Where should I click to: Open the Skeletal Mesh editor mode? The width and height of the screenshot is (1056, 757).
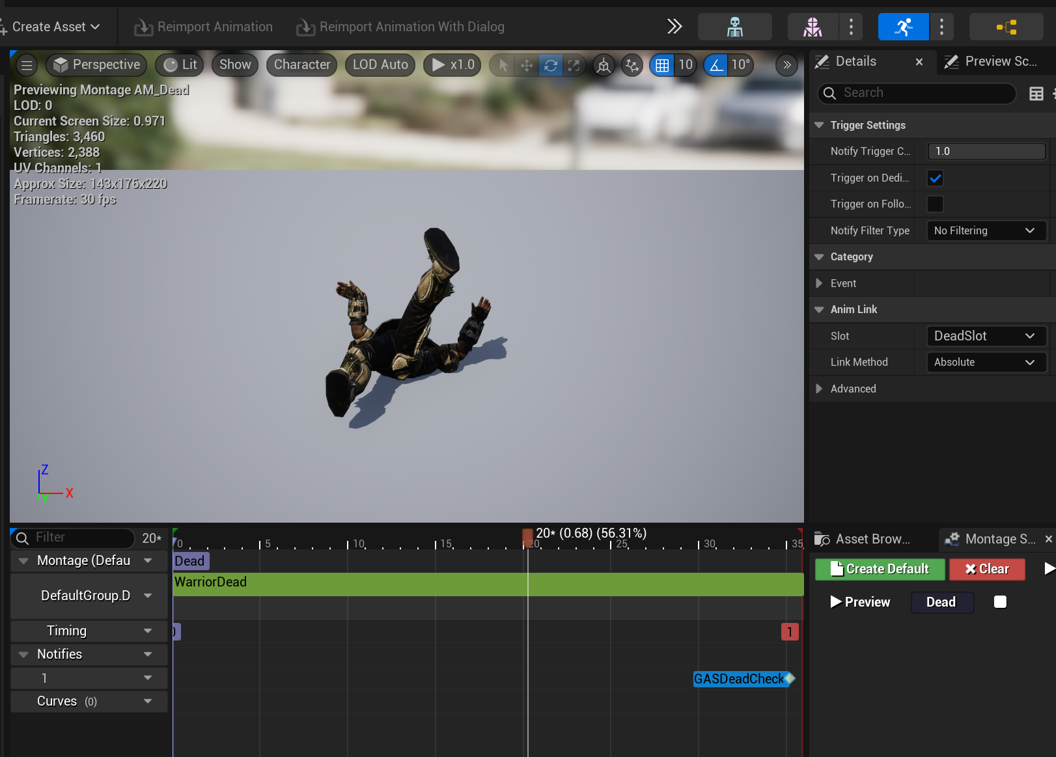coord(813,27)
